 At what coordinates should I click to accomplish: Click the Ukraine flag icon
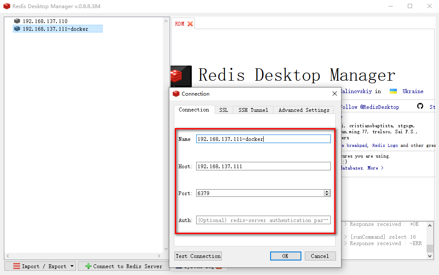tap(393, 91)
